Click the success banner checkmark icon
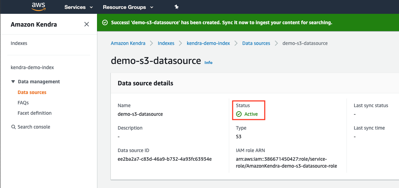This screenshot has width=399, height=188. (x=105, y=22)
